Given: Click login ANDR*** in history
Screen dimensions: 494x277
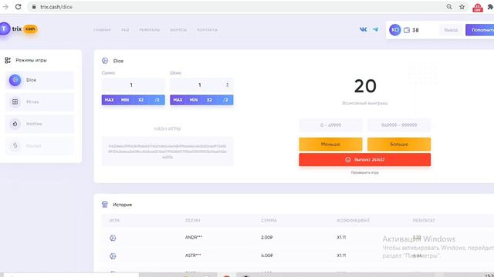Looking at the screenshot, I should tap(194, 238).
